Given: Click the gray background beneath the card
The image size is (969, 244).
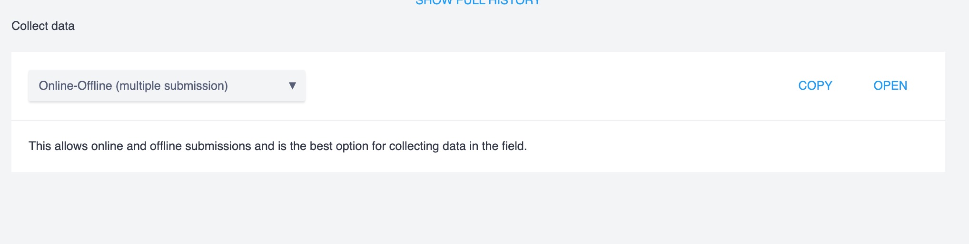Looking at the screenshot, I should [x=476, y=209].
